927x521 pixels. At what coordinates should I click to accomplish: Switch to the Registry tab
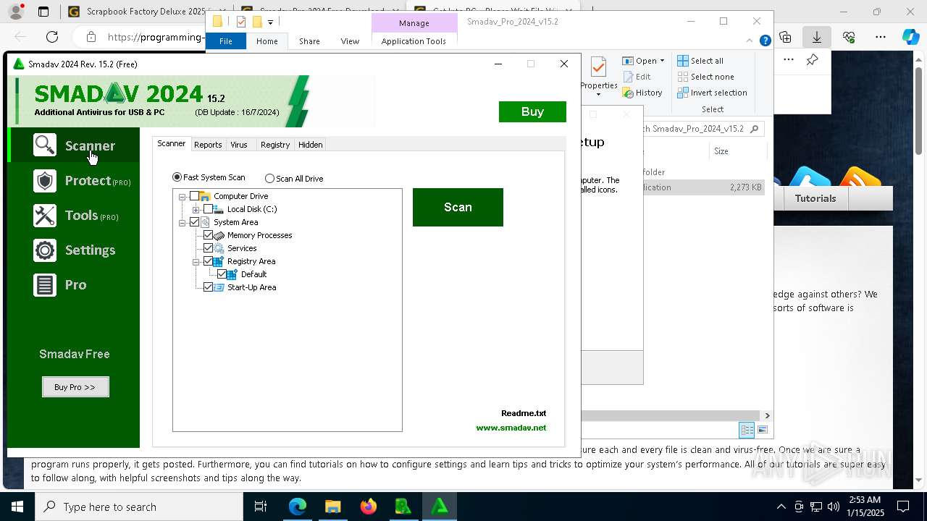point(275,145)
